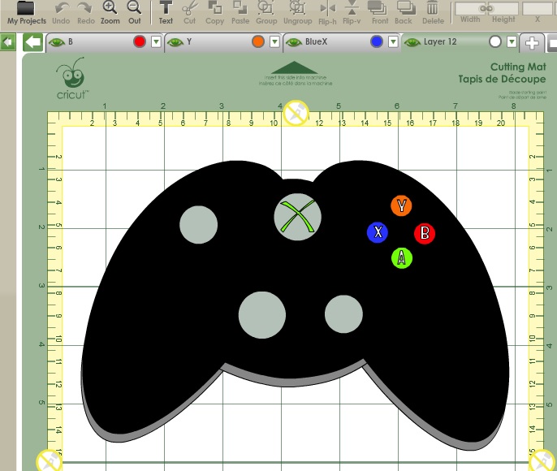Toggle visibility of layer Y

175,42
